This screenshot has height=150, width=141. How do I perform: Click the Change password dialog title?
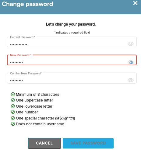pyautogui.click(x=27, y=4)
